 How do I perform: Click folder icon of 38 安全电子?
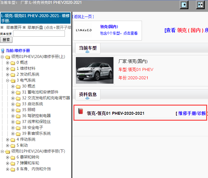[x=18, y=128]
